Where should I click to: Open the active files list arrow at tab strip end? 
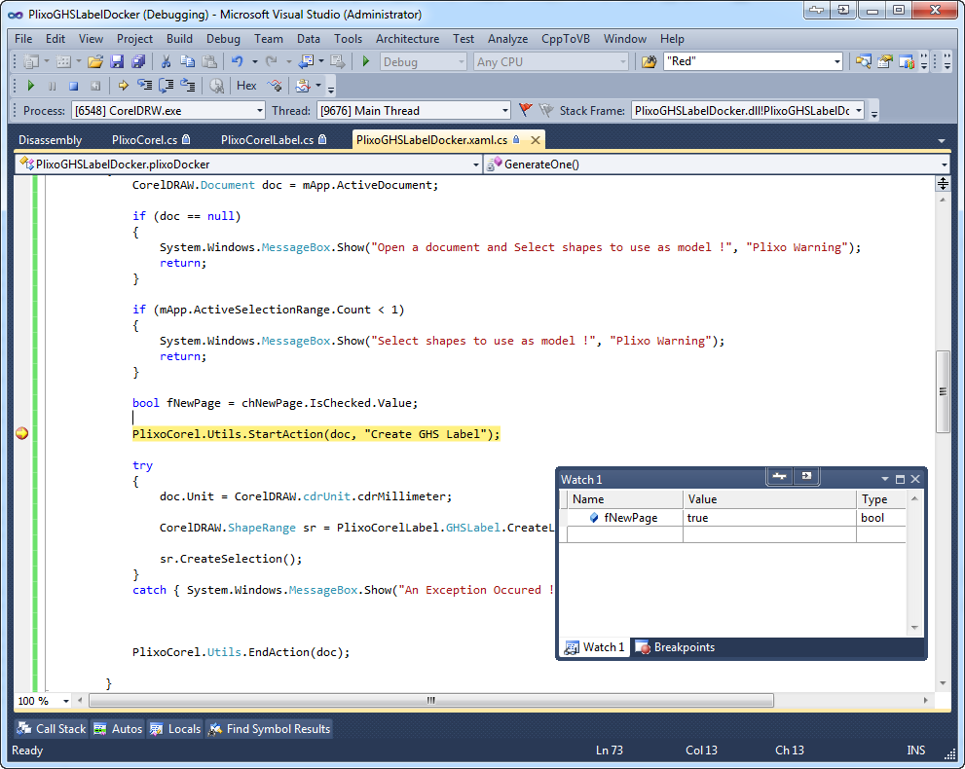coord(941,141)
